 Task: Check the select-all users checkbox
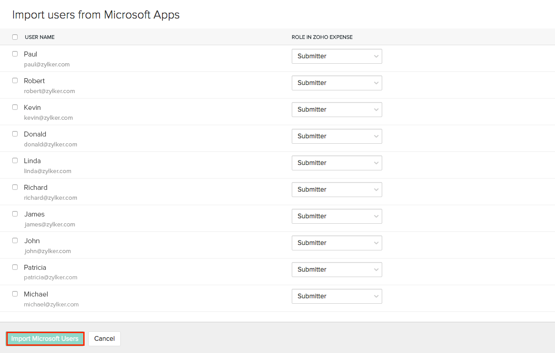(x=15, y=37)
